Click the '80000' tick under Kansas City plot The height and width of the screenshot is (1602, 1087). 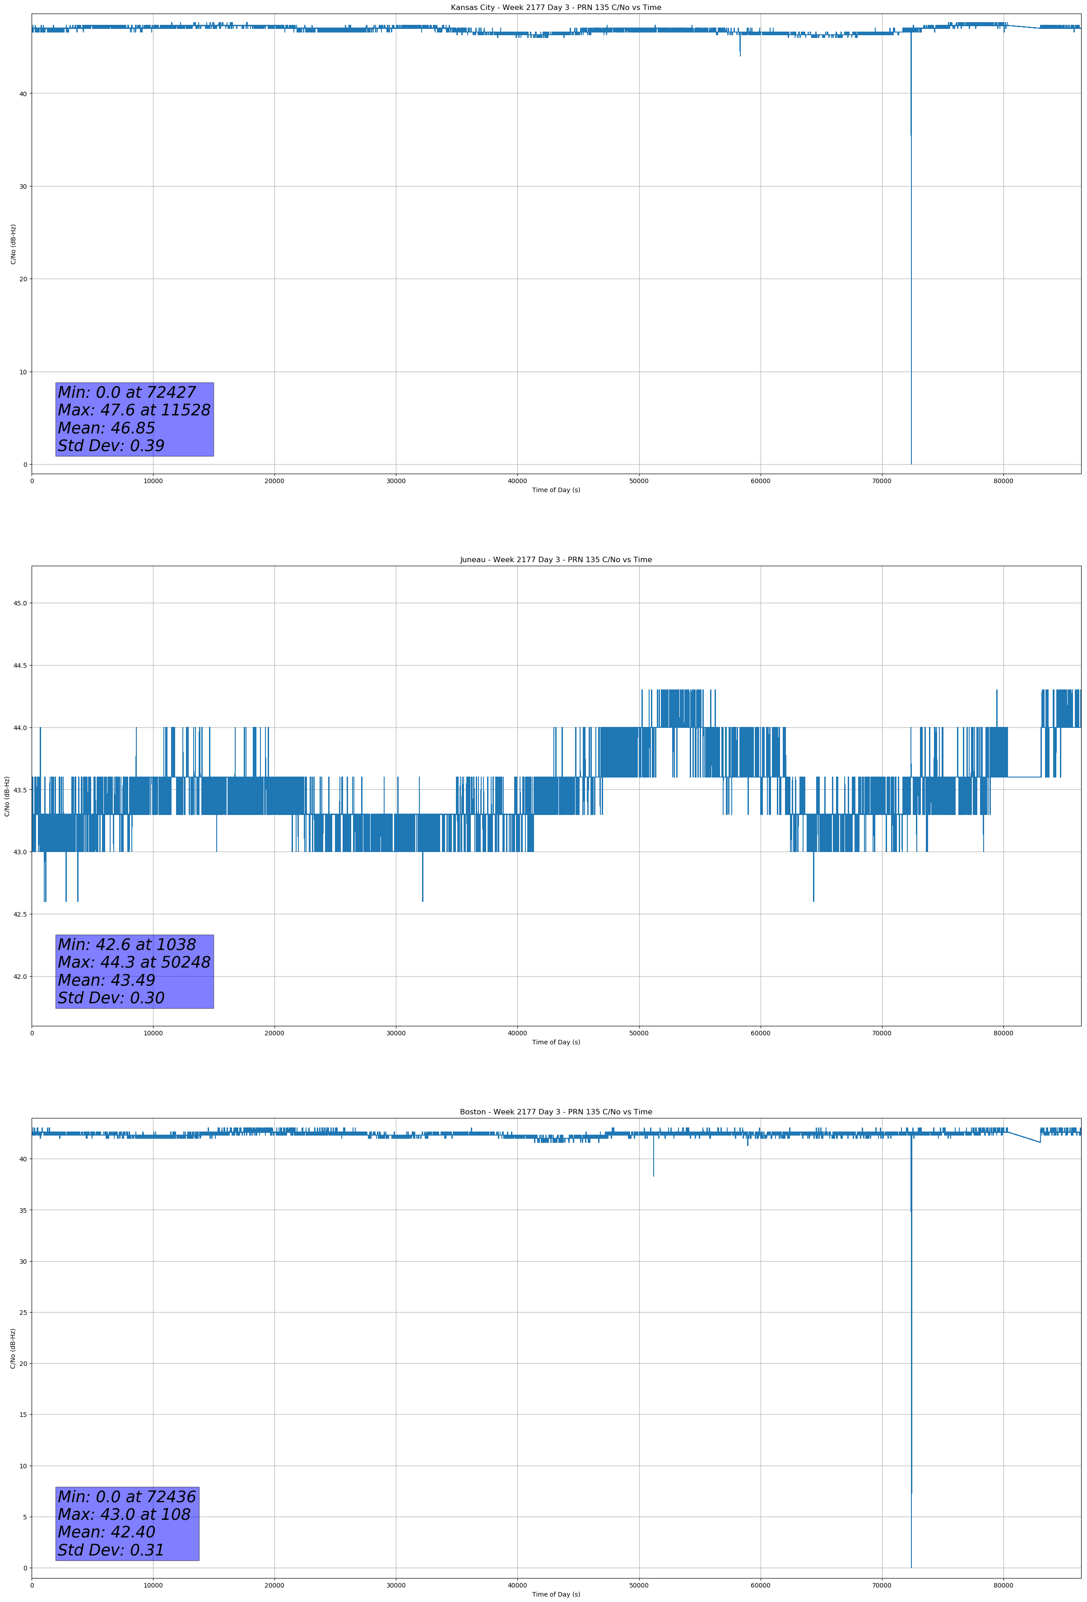(x=1003, y=481)
